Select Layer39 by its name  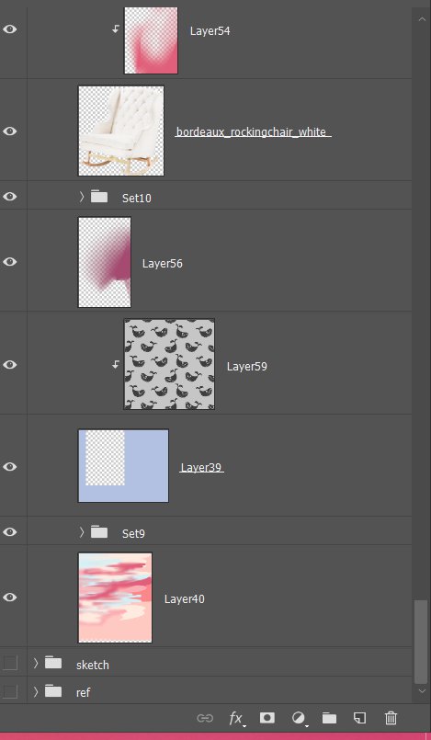tap(201, 467)
